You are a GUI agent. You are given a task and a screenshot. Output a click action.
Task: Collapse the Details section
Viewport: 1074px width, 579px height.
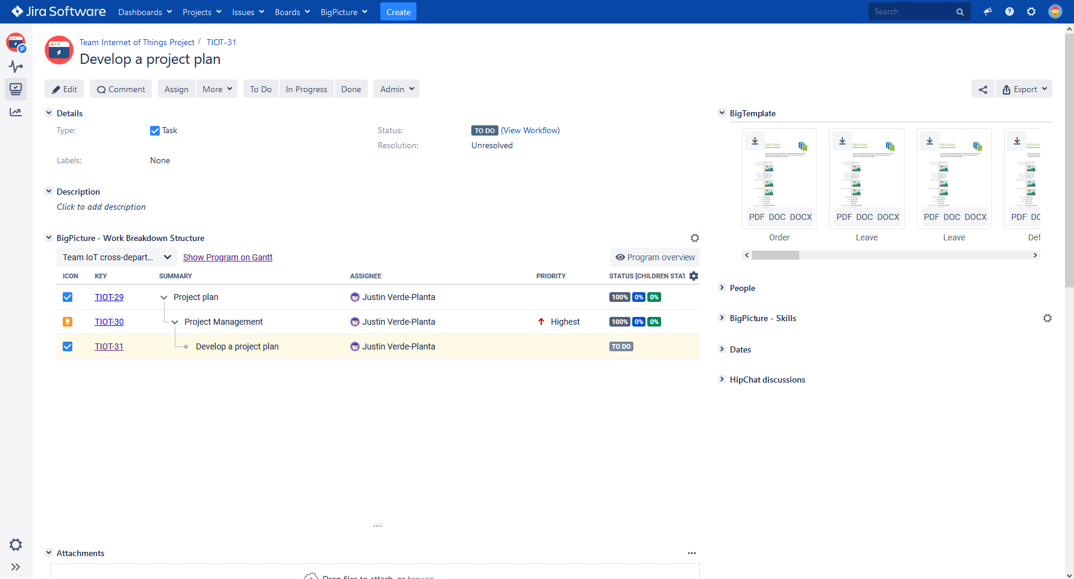(x=49, y=113)
